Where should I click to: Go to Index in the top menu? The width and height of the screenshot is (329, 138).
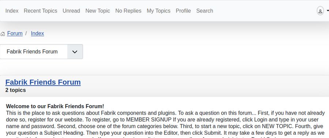pyautogui.click(x=12, y=11)
